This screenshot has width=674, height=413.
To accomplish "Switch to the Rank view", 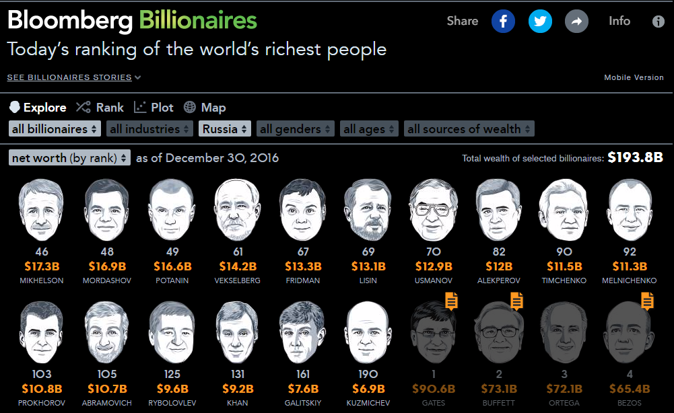I will click(100, 108).
